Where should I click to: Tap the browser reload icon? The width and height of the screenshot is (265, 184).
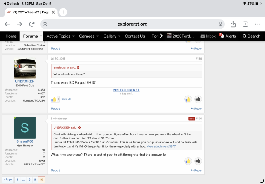[x=45, y=24]
